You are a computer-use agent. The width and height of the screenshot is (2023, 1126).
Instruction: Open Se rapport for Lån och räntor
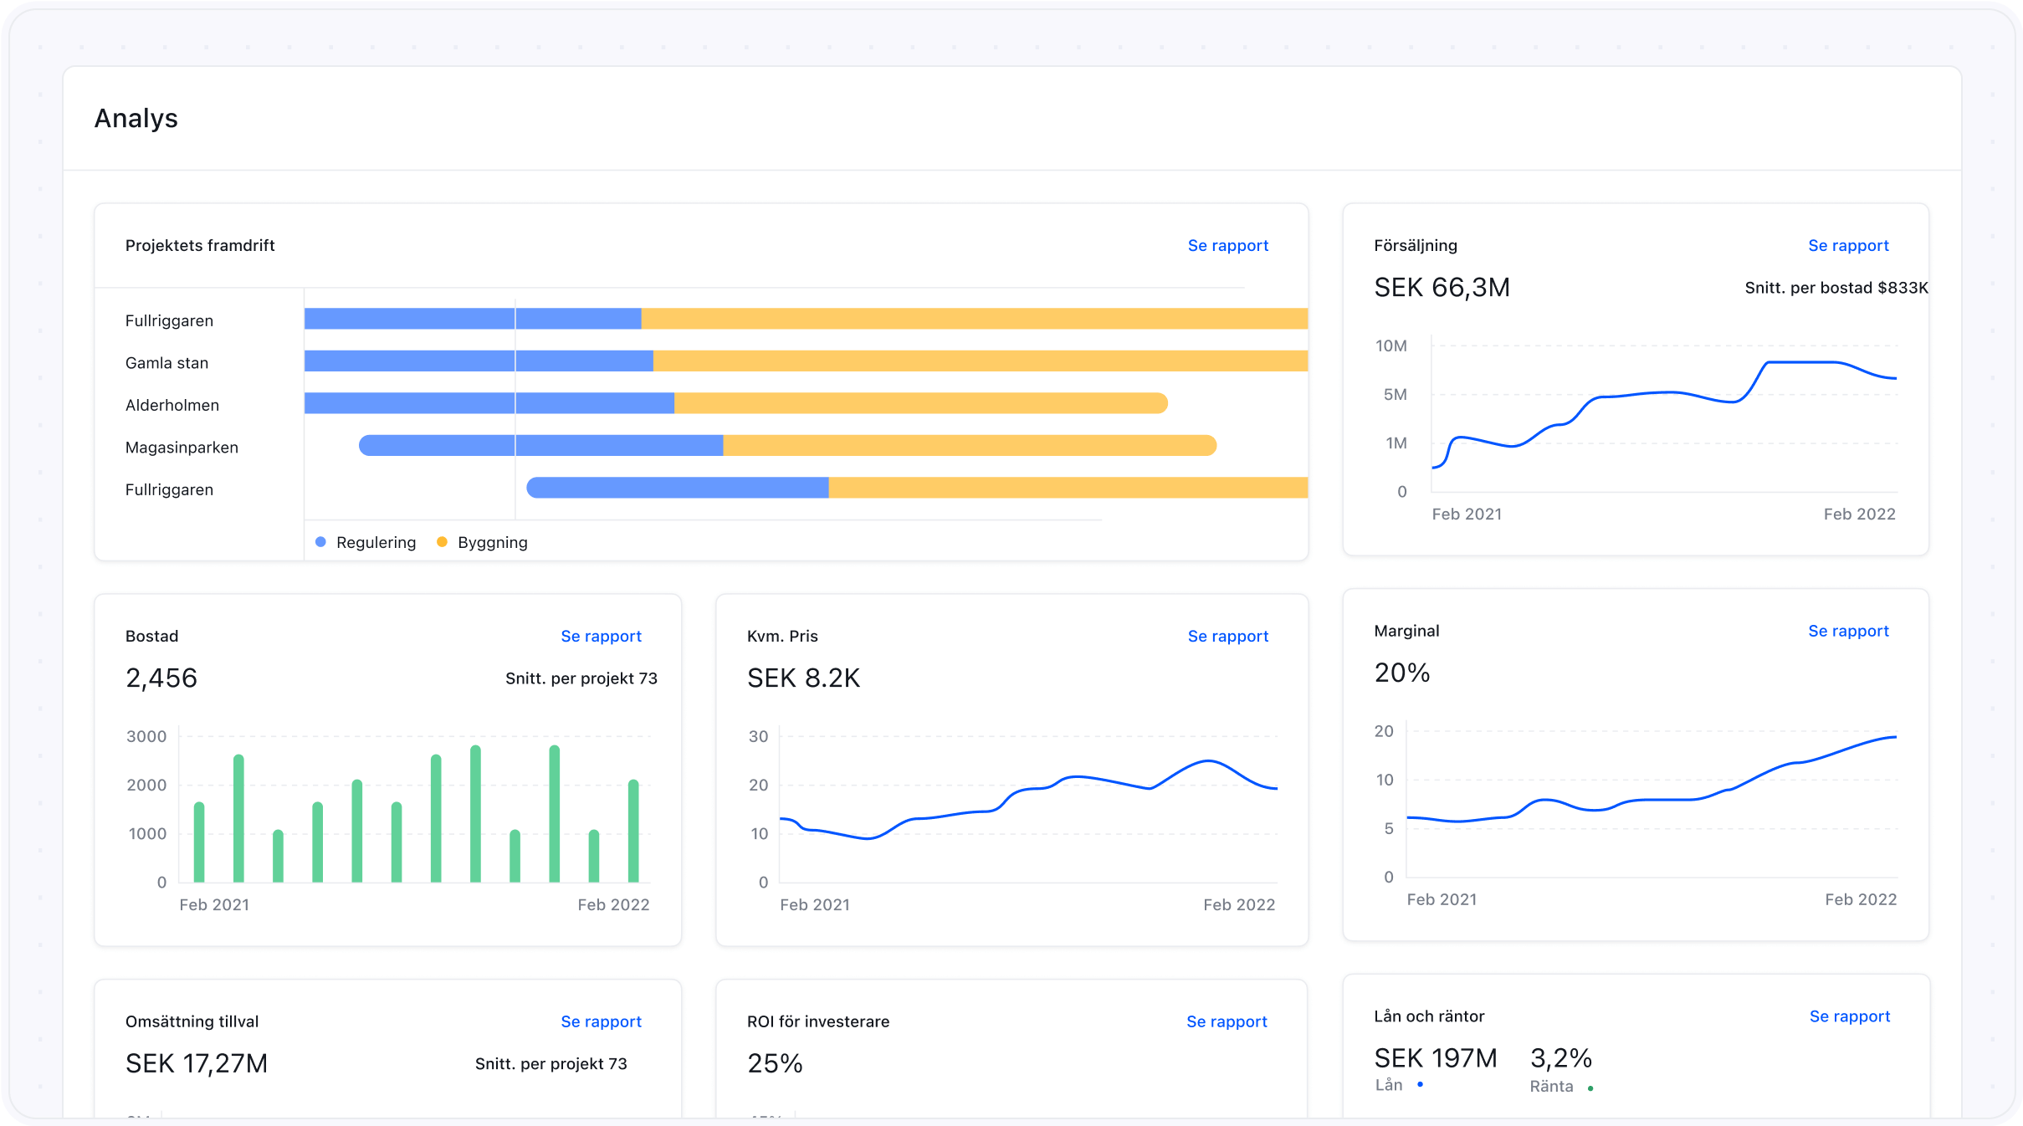[x=1849, y=1016]
